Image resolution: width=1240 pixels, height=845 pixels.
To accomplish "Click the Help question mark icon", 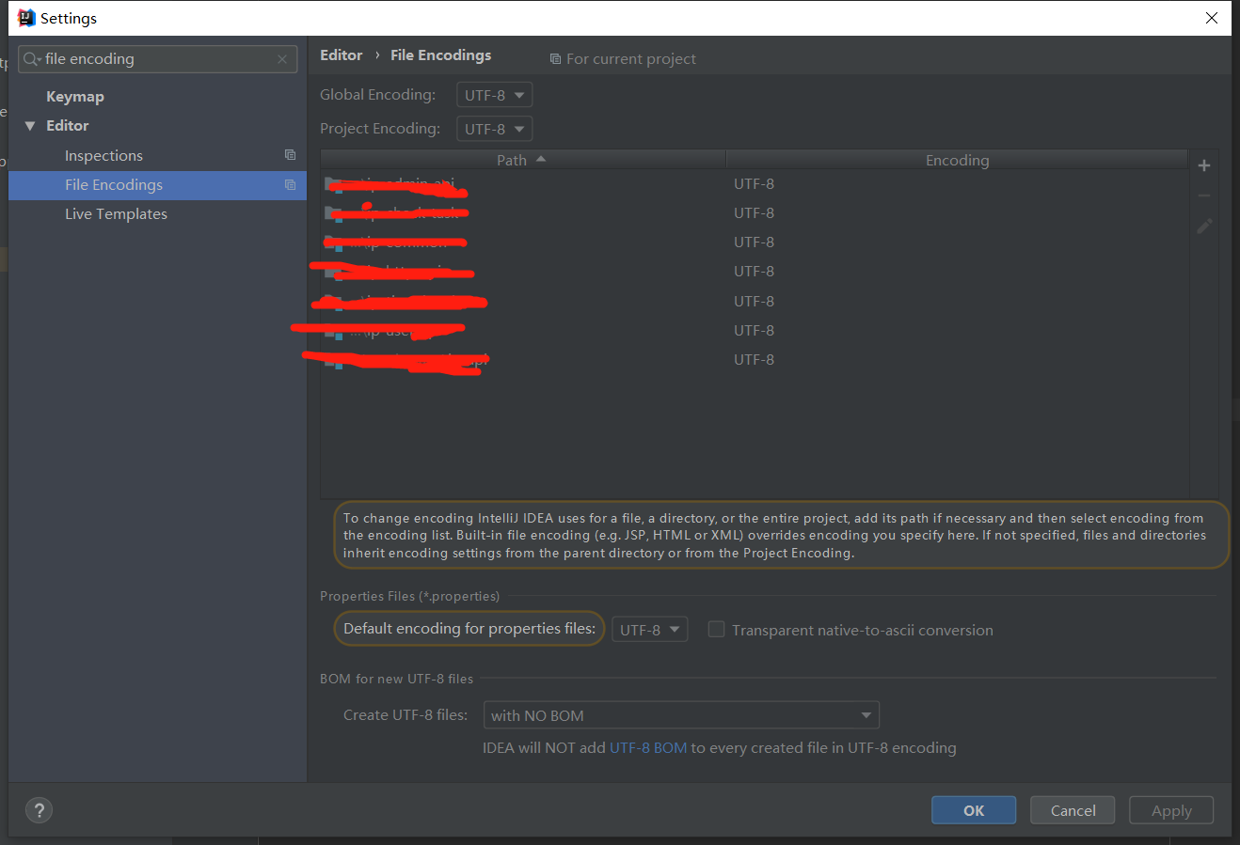I will coord(39,809).
